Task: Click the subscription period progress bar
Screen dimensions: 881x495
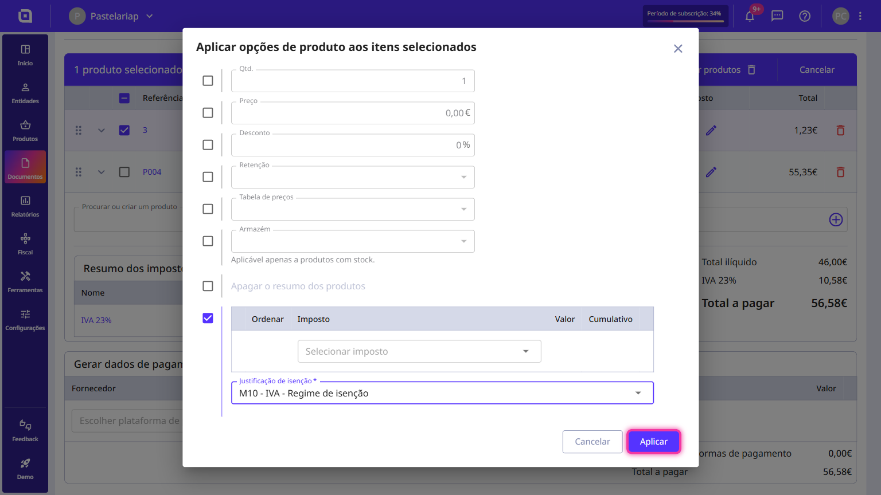Action: click(685, 21)
